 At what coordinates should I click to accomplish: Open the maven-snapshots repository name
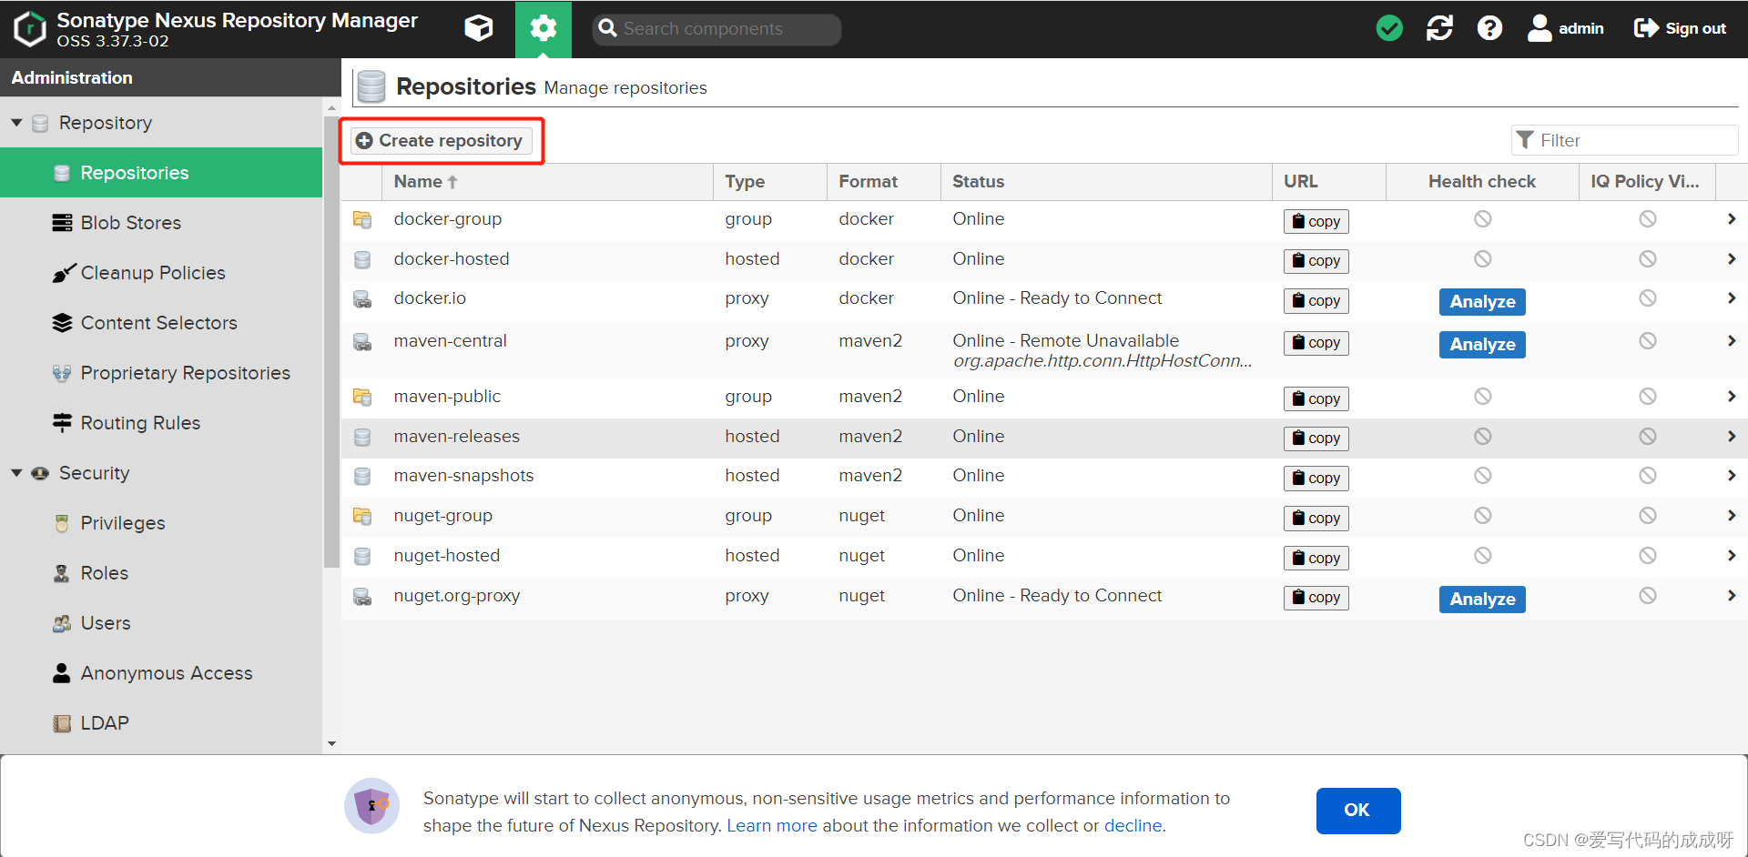tap(463, 476)
